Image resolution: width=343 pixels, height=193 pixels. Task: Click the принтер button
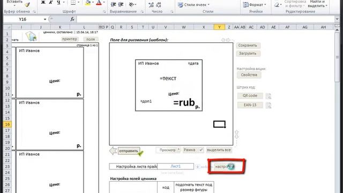(70, 39)
